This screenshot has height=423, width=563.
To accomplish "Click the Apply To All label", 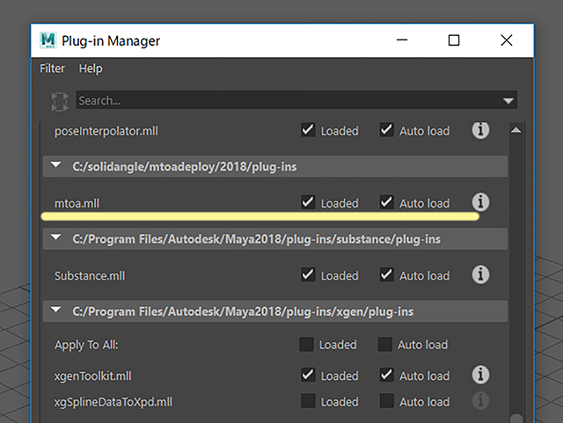I will tap(86, 345).
